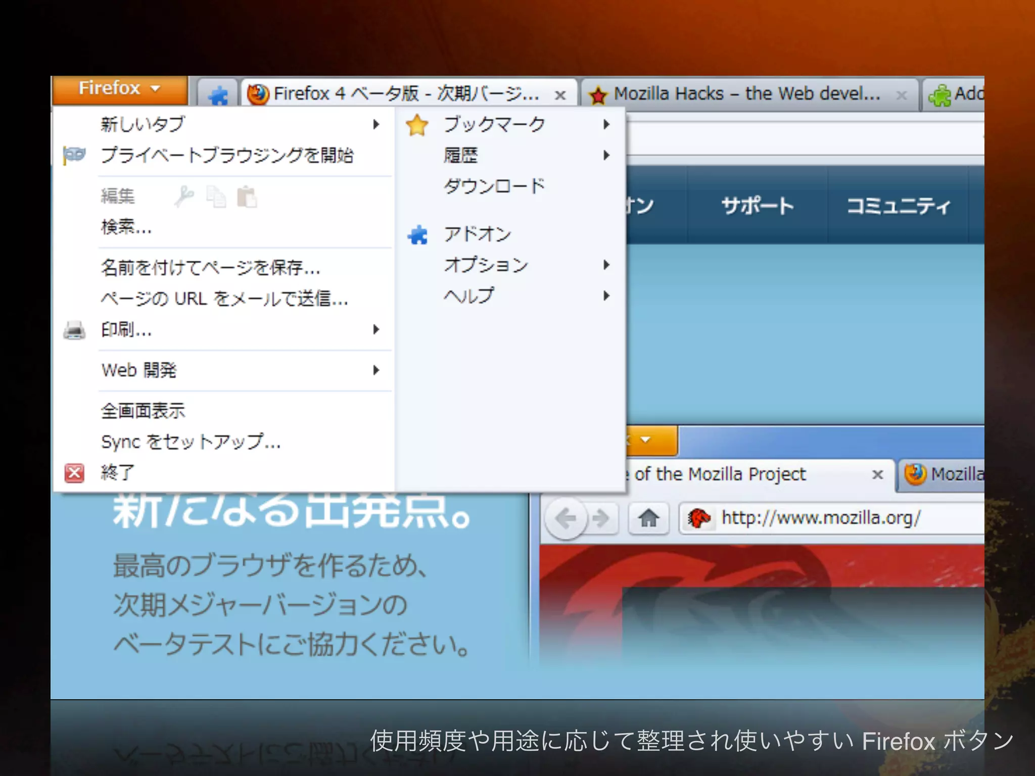Click the printer icon
This screenshot has width=1035, height=776.
pyautogui.click(x=74, y=330)
